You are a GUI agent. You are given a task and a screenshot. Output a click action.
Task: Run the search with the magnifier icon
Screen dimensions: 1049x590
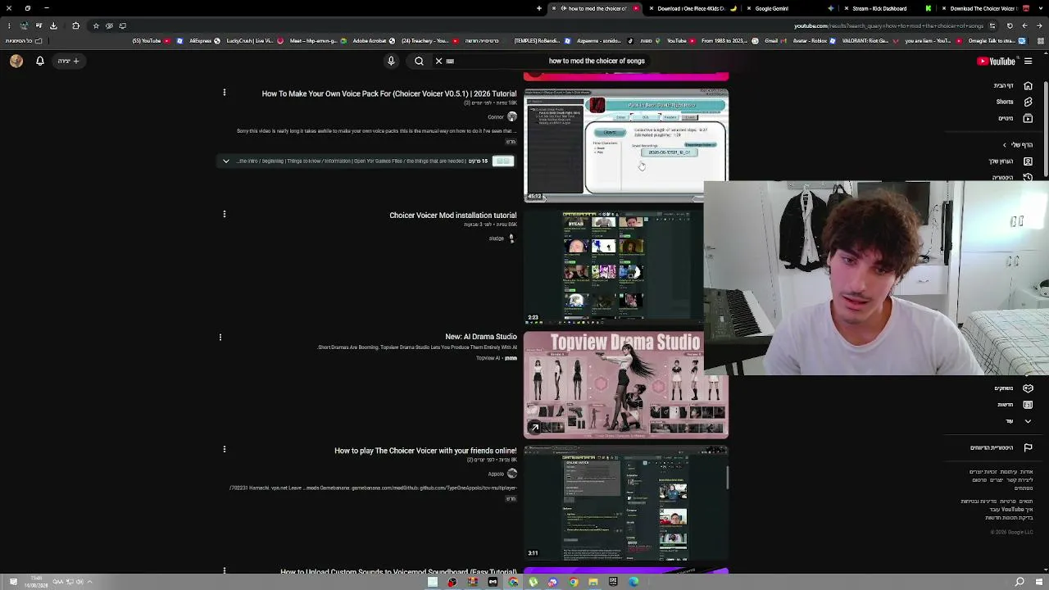(419, 61)
